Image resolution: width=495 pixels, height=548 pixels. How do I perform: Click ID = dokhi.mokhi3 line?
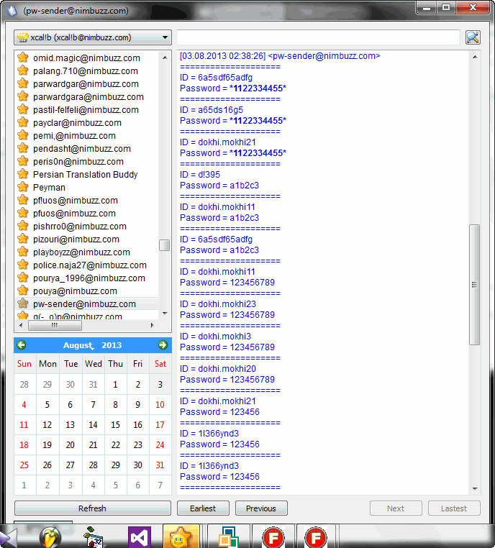(215, 337)
